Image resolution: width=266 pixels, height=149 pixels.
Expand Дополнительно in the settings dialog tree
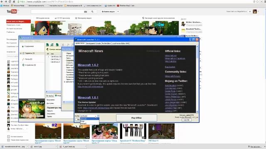point(64,82)
